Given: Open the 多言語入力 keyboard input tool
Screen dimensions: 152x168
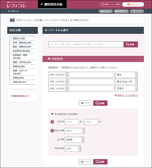Looking at the screenshot, I should [x=121, y=11].
